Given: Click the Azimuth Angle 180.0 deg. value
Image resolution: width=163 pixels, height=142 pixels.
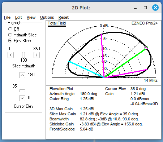Looking at the screenshot, I should tap(89, 94).
